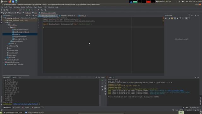
Task: Click the Debug bug icon in toolbar
Action: 29,10
